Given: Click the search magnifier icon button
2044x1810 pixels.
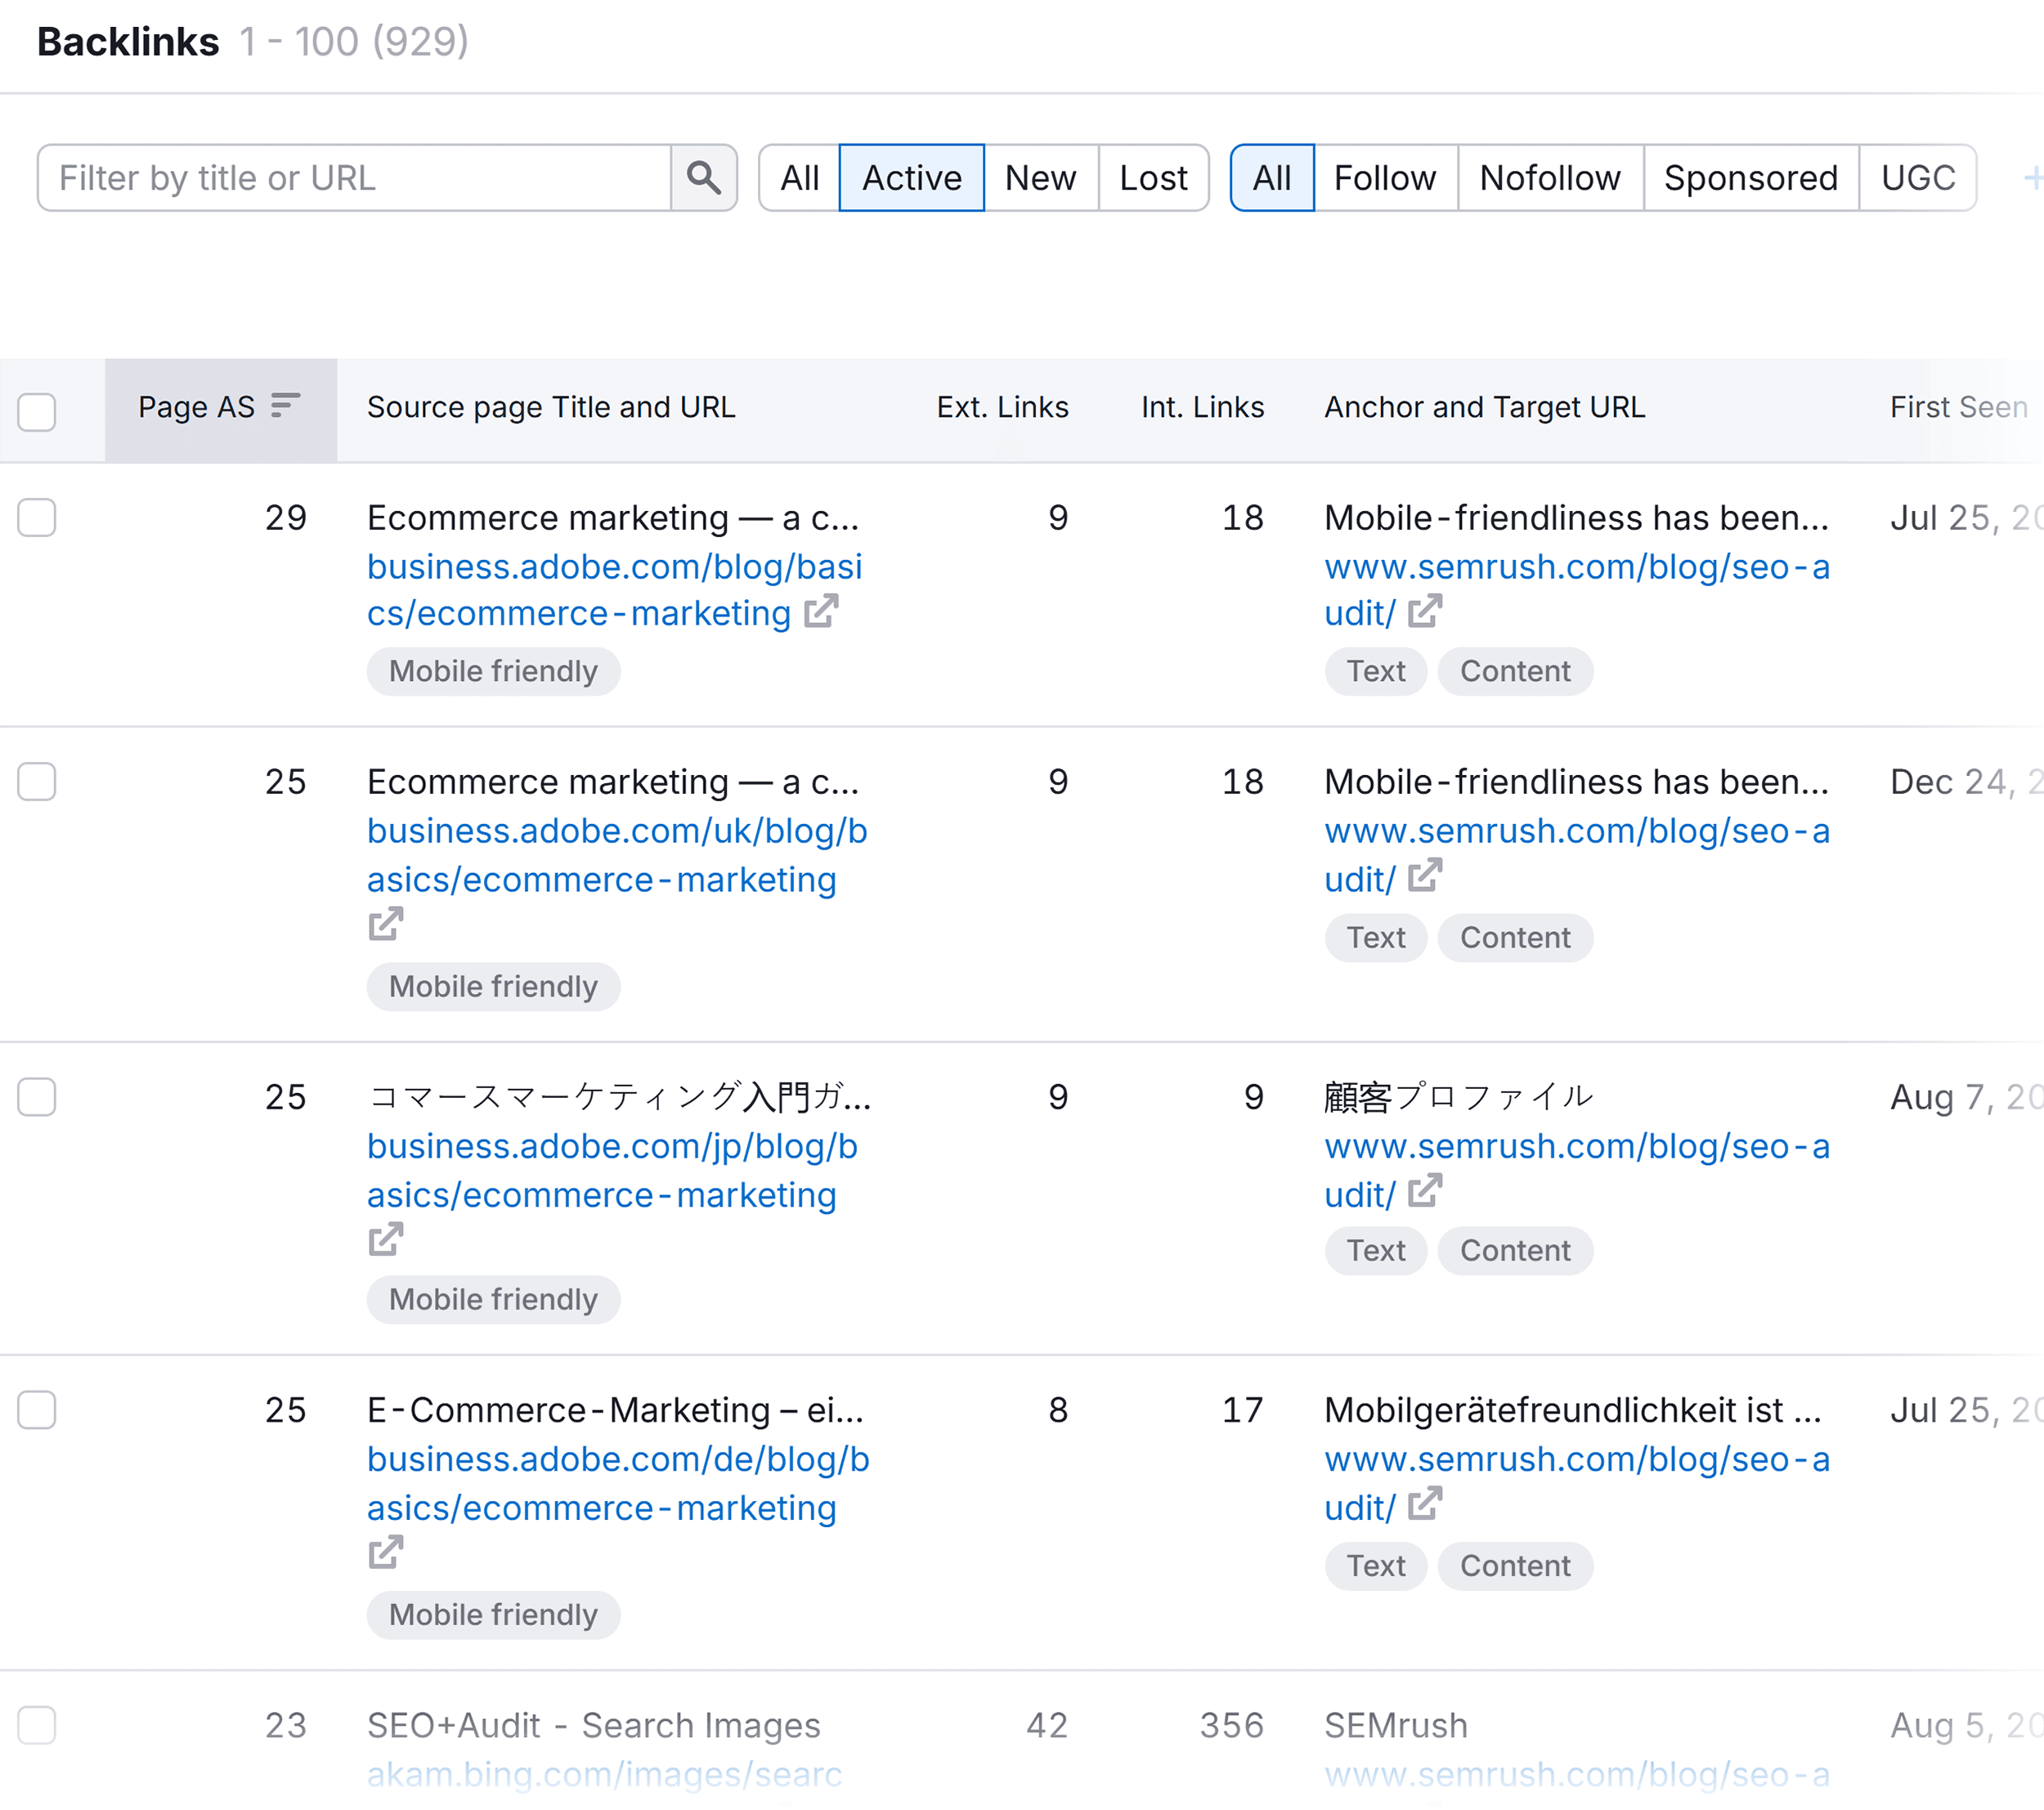Looking at the screenshot, I should (704, 178).
